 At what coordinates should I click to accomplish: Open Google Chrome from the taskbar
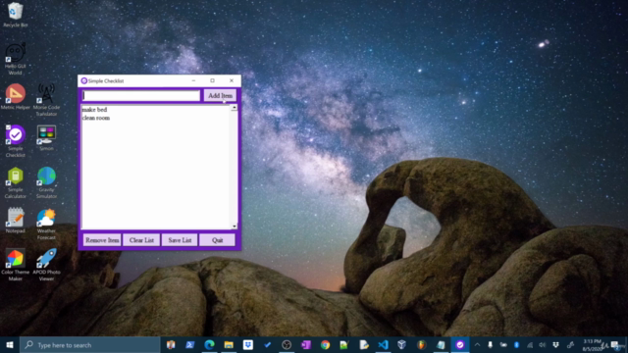tap(325, 345)
